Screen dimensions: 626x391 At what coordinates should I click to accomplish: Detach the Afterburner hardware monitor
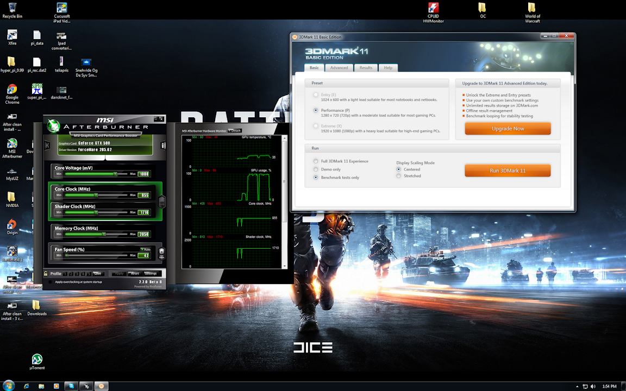(235, 130)
